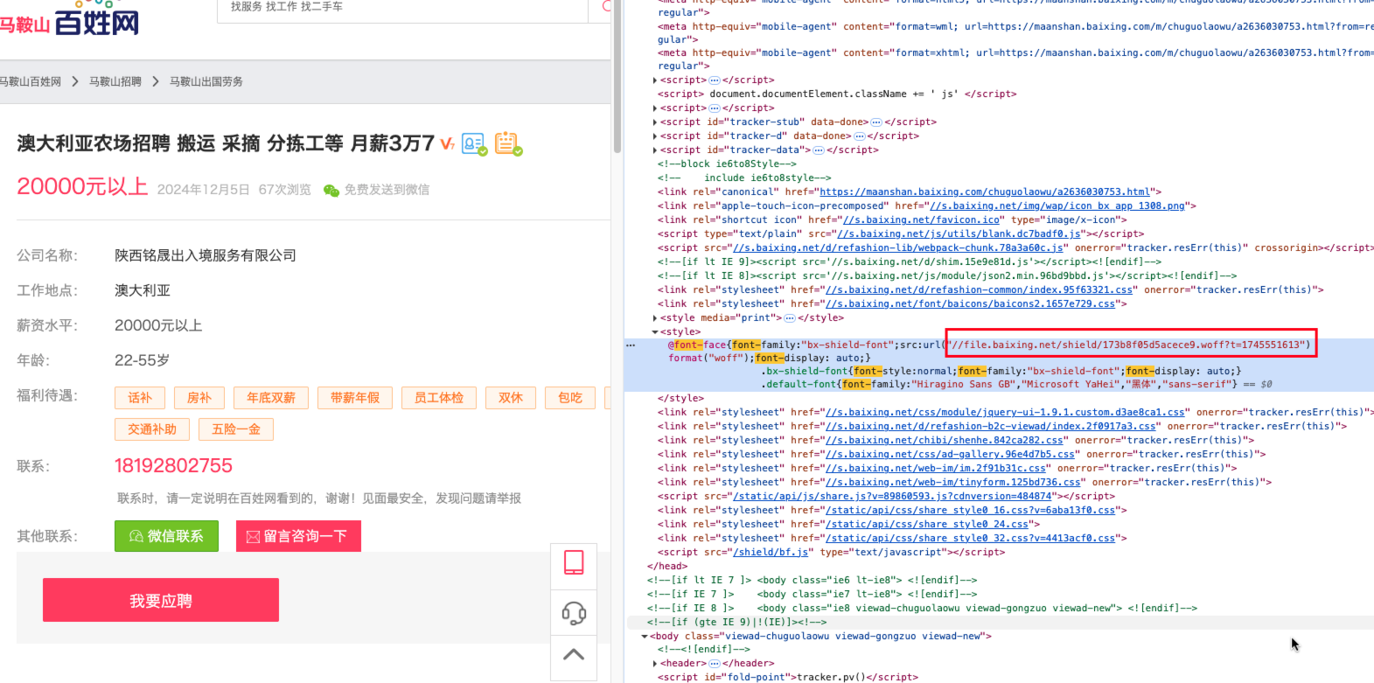Image resolution: width=1374 pixels, height=683 pixels.
Task: Expand the script id="tracker-d" node
Action: (x=655, y=136)
